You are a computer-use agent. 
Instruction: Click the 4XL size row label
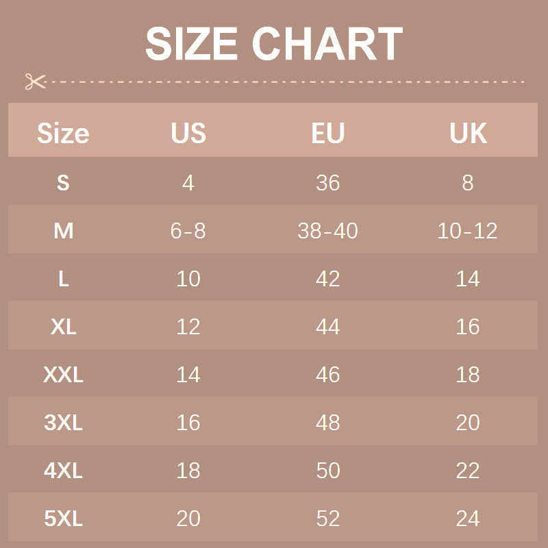(x=63, y=471)
